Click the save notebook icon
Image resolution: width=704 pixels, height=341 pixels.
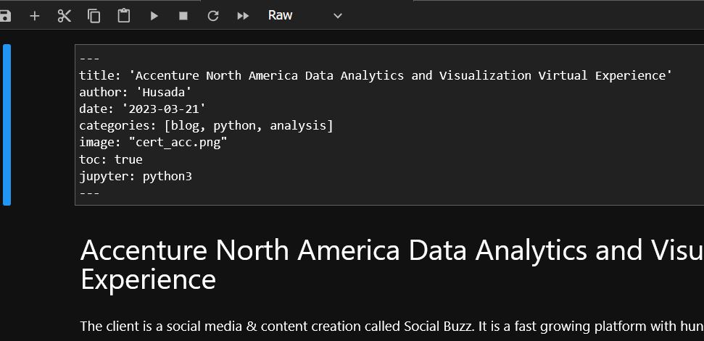click(x=4, y=16)
